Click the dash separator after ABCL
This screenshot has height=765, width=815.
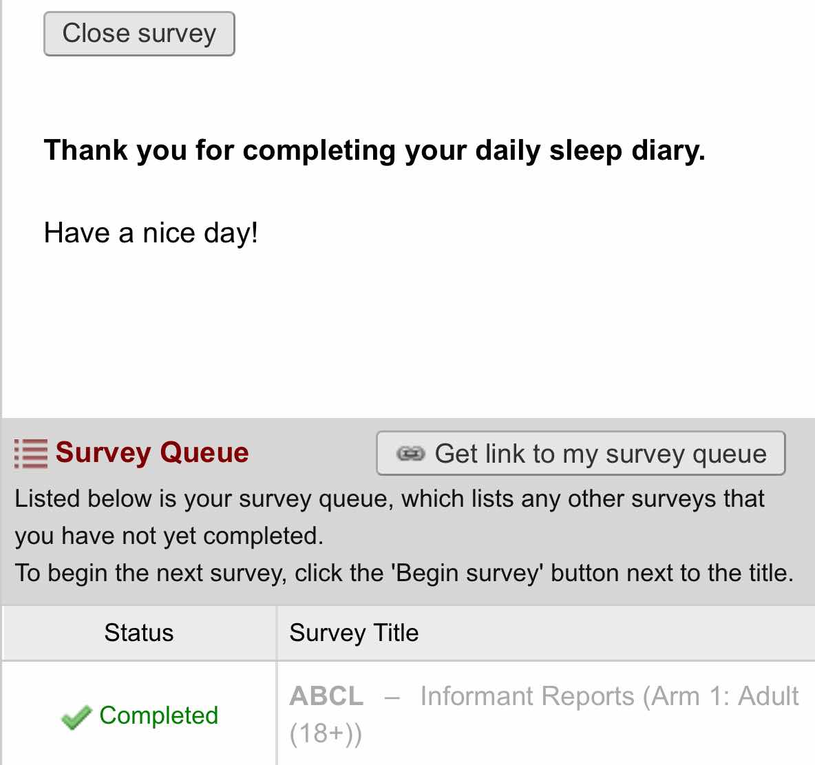coord(392,698)
